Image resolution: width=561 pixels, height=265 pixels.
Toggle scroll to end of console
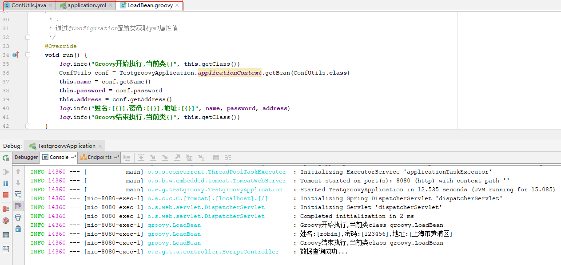(x=18, y=206)
